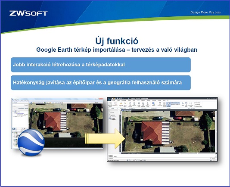The image size is (230, 187).
Task: Click the Quick Select ribbon icon
Action: pyautogui.click(x=125, y=104)
